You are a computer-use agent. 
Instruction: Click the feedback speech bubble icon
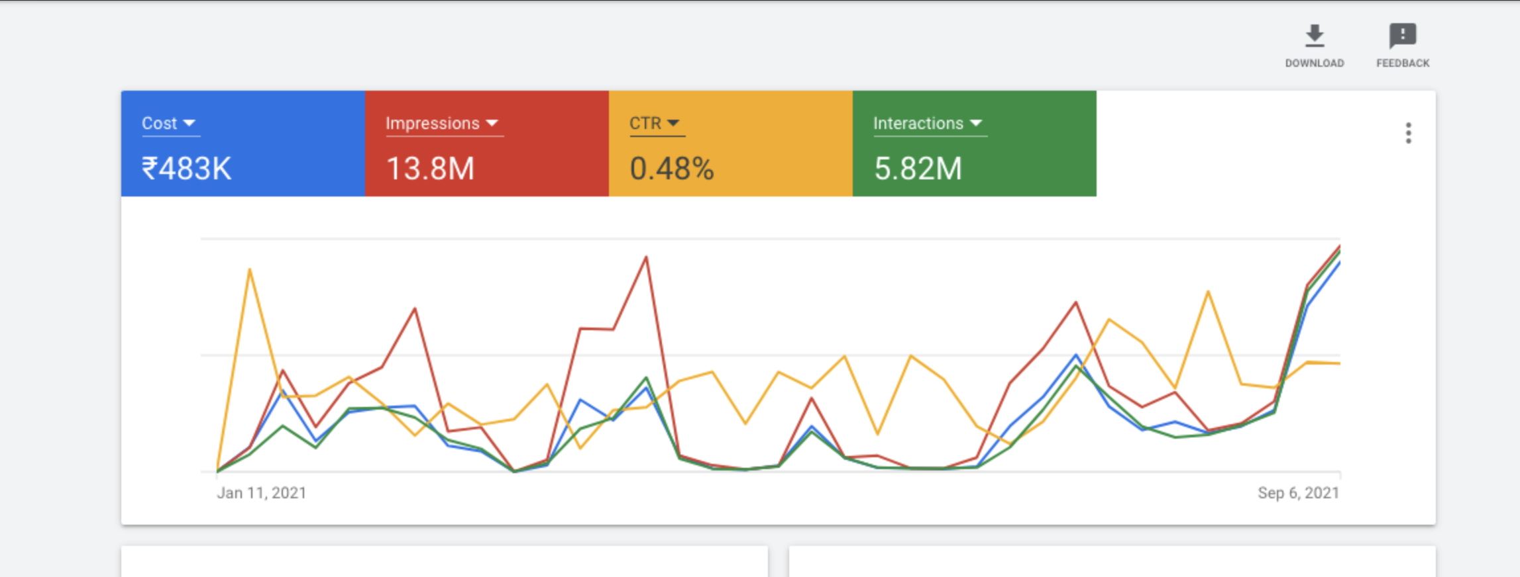click(1402, 36)
